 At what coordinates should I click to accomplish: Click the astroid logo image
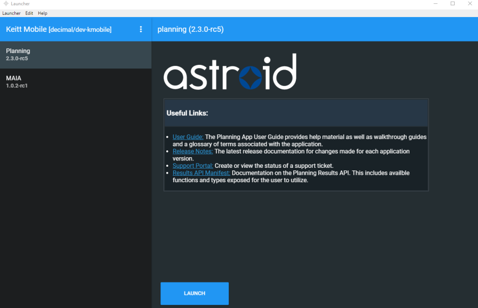pos(229,72)
